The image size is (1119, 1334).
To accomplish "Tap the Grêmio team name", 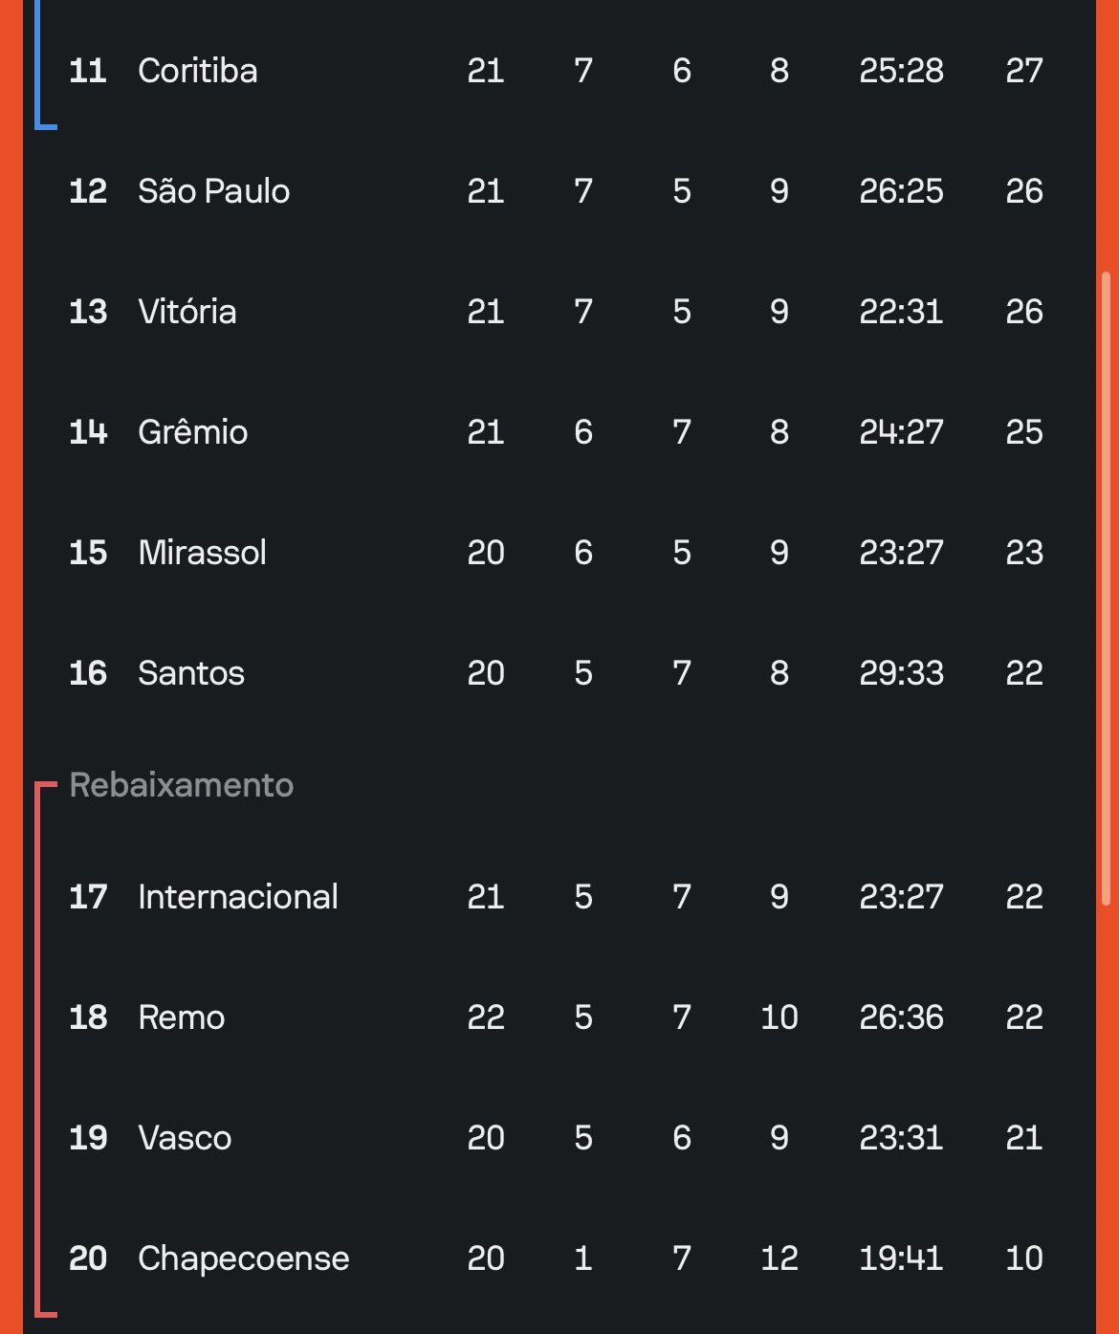I will point(192,432).
